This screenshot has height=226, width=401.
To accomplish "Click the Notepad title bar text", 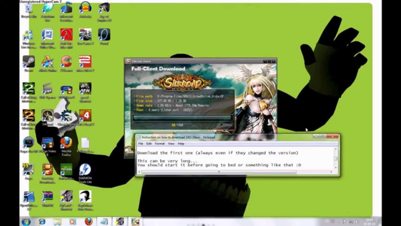I will click(x=178, y=137).
